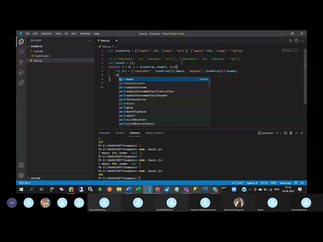
Task: Open the editor More Actions menu
Action: point(302,40)
